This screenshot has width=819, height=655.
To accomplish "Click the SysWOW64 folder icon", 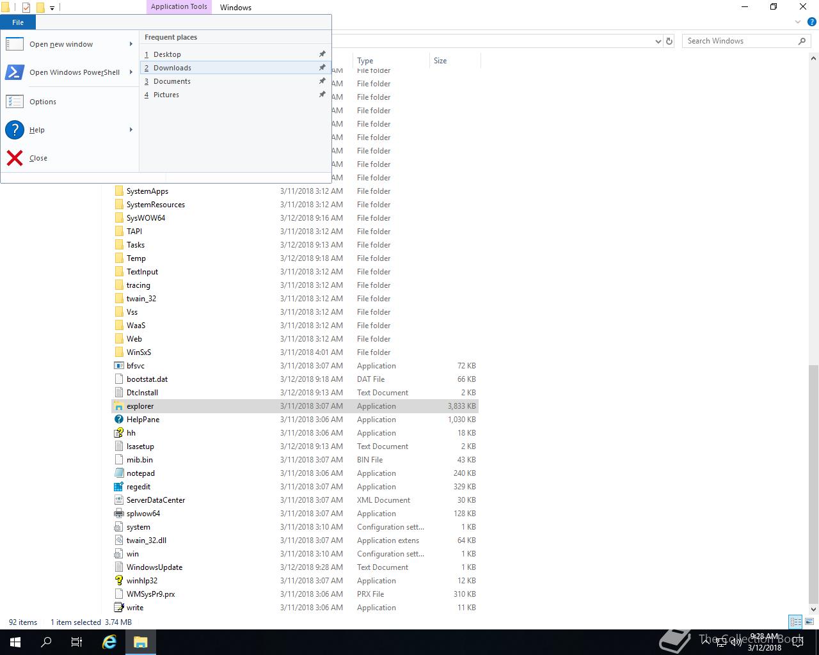I will pyautogui.click(x=118, y=218).
